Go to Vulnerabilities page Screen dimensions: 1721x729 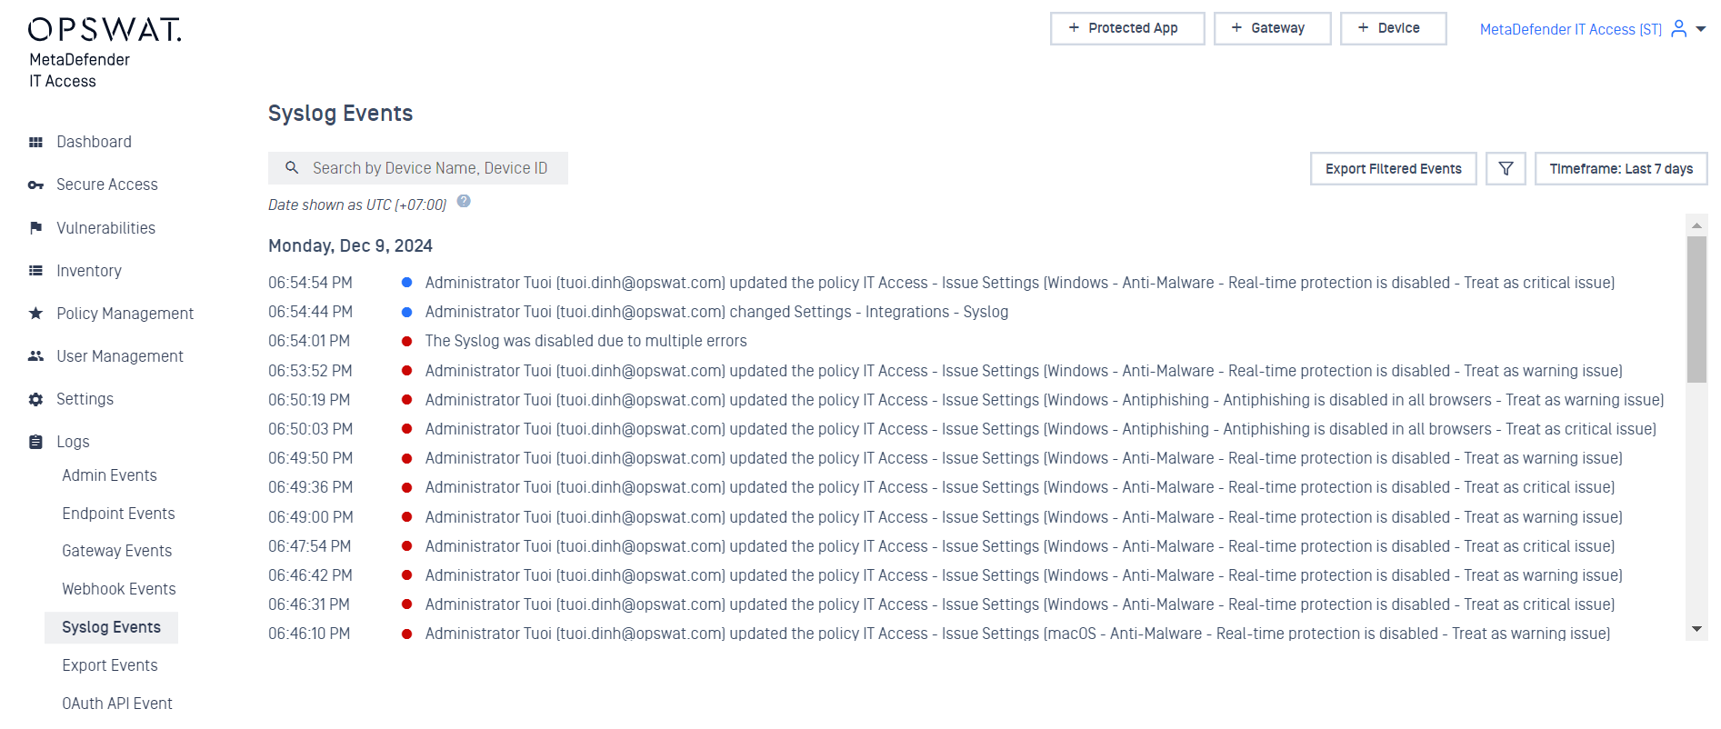pos(105,228)
